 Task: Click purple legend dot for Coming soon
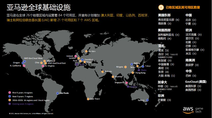(10, 104)
